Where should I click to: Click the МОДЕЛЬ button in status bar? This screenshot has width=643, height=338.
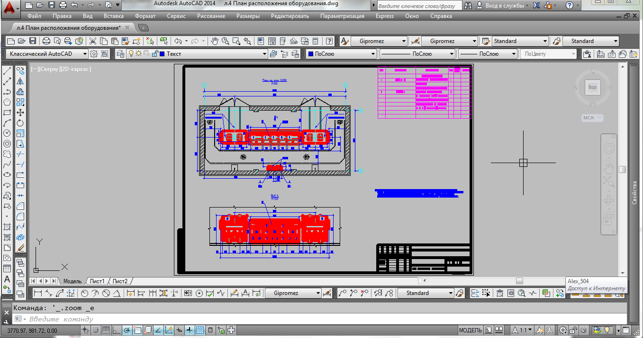pos(470,330)
